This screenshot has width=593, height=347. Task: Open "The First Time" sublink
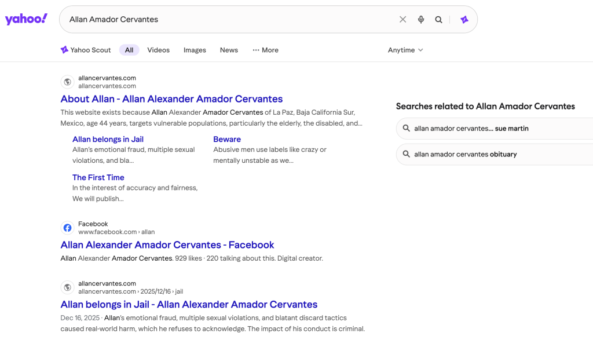click(x=98, y=177)
